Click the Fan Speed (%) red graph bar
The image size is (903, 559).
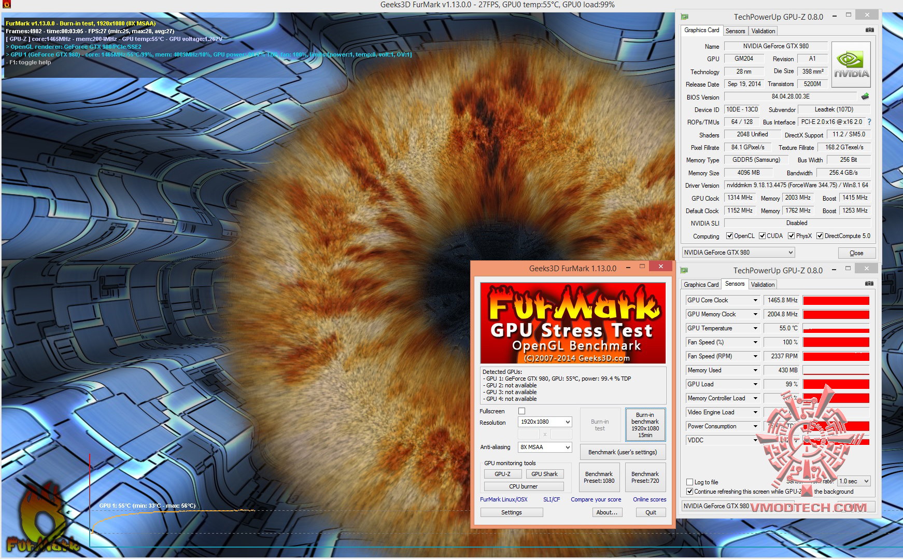coord(836,342)
